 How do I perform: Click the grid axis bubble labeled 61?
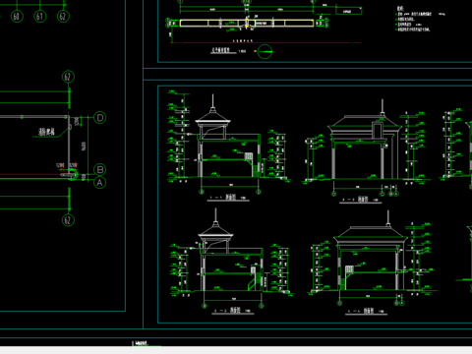pyautogui.click(x=39, y=16)
